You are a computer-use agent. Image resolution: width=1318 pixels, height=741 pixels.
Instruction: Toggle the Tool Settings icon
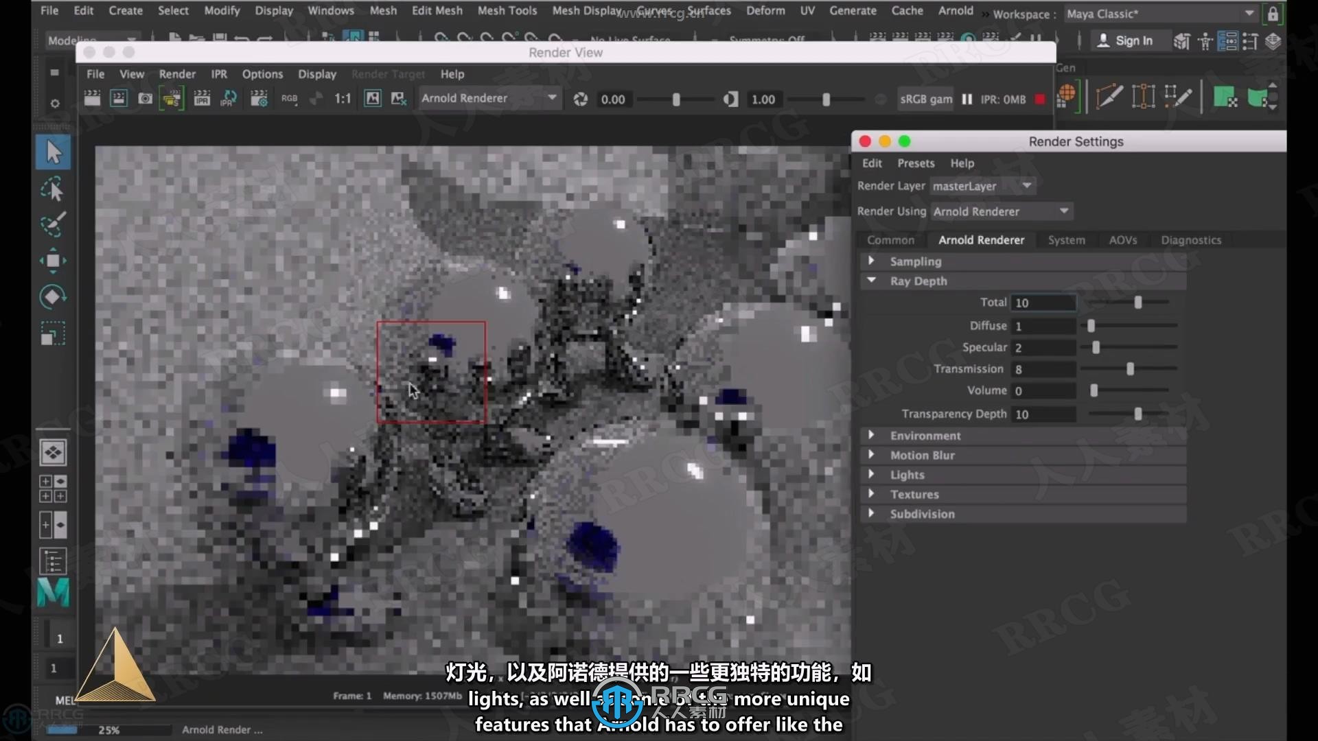click(1250, 41)
